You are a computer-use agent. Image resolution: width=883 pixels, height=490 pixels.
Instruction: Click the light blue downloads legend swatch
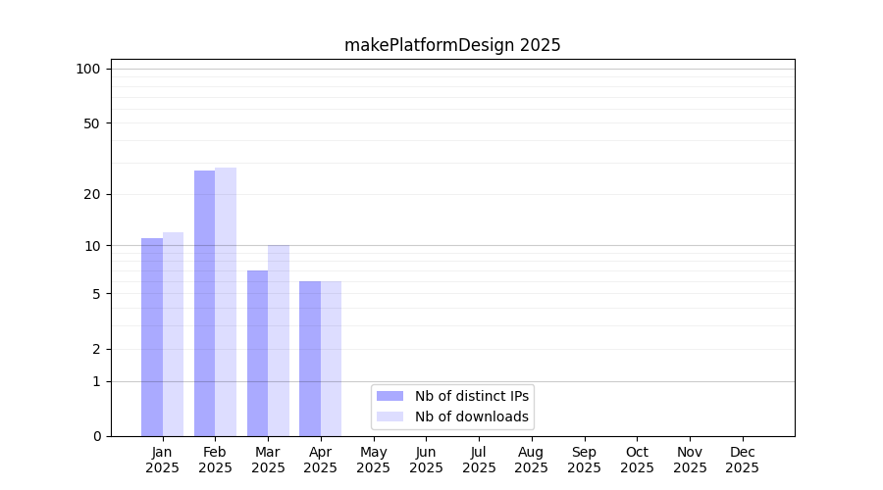pos(390,416)
